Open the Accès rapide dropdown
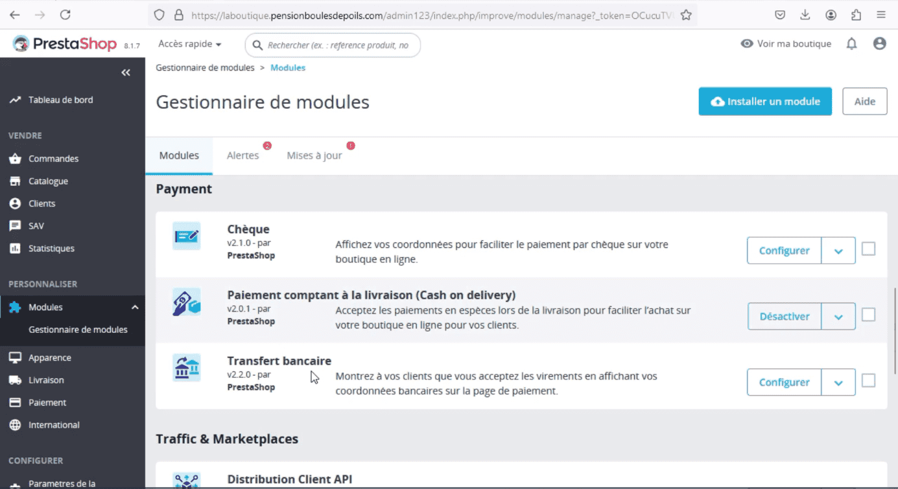 coord(190,44)
